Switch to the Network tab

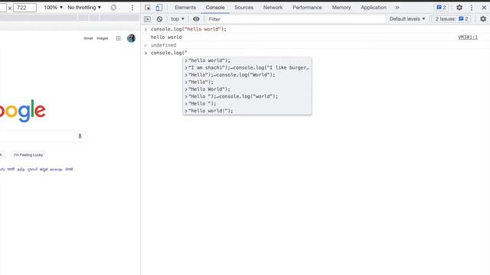273,8
